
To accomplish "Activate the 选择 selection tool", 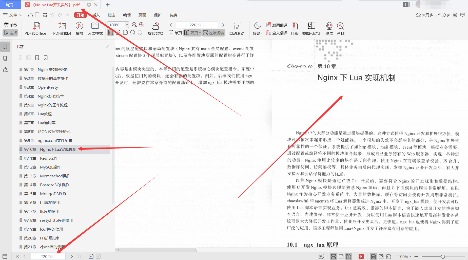I will (x=10, y=32).
